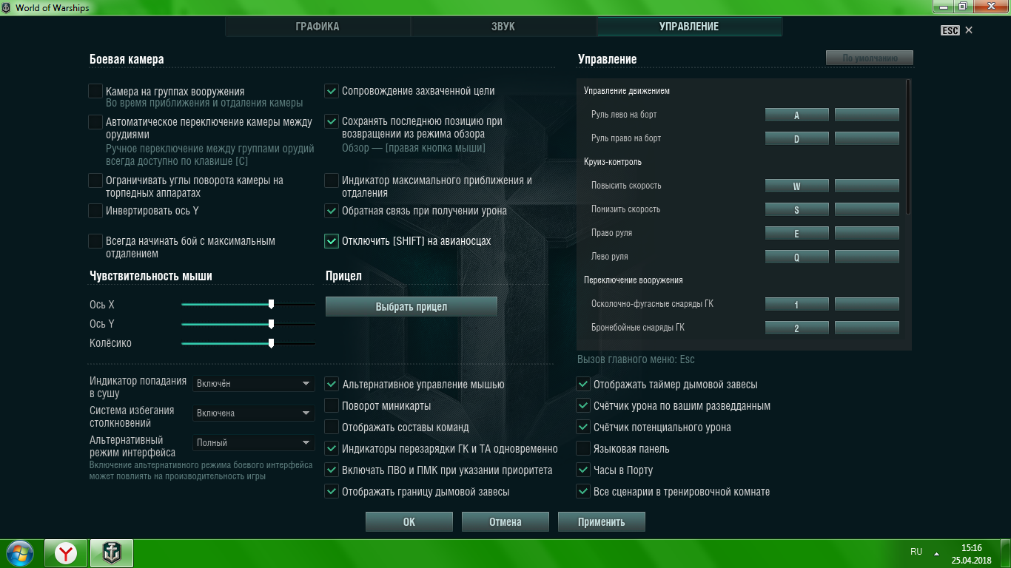Open the Windows Start menu
Screen dimensions: 1011x568
pyautogui.click(x=19, y=553)
